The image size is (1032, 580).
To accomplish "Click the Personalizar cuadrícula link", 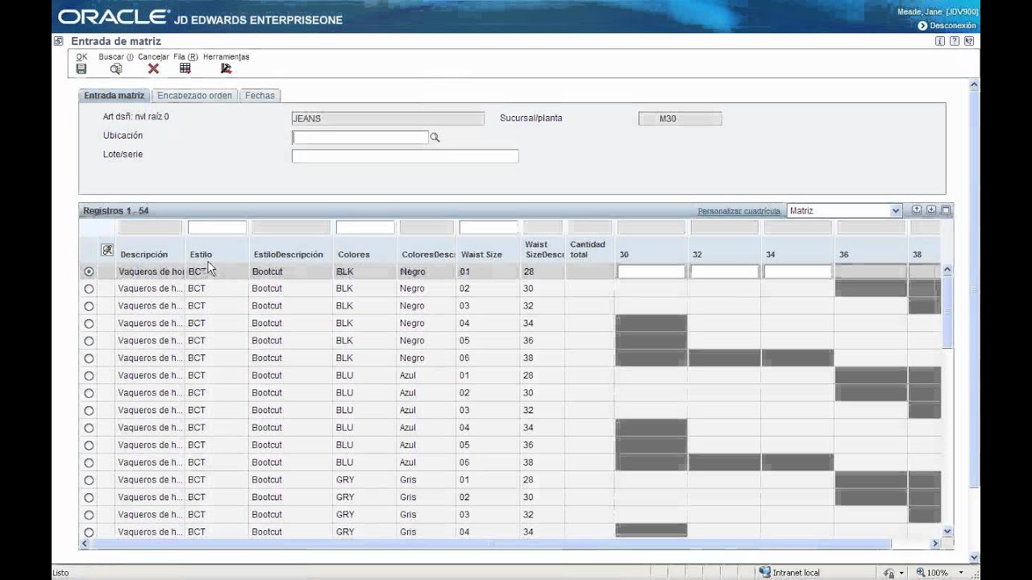I will click(739, 211).
